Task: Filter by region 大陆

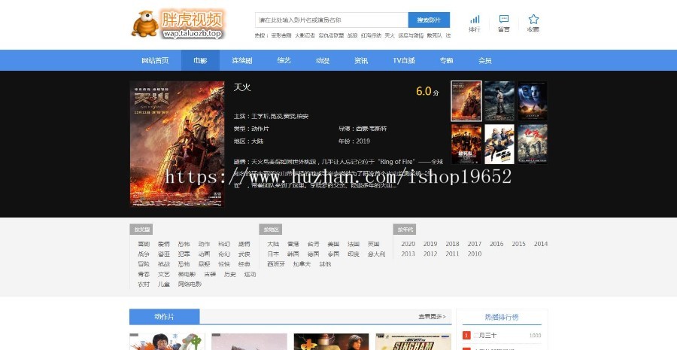Action: 273,244
